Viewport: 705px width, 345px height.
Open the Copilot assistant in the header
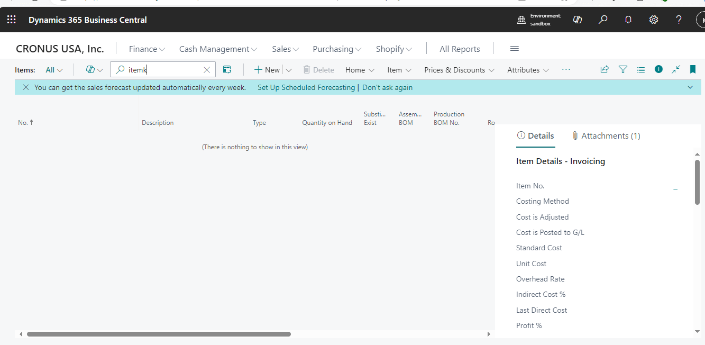(577, 20)
